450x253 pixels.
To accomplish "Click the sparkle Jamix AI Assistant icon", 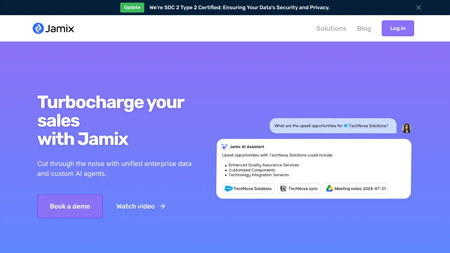I will click(x=224, y=147).
